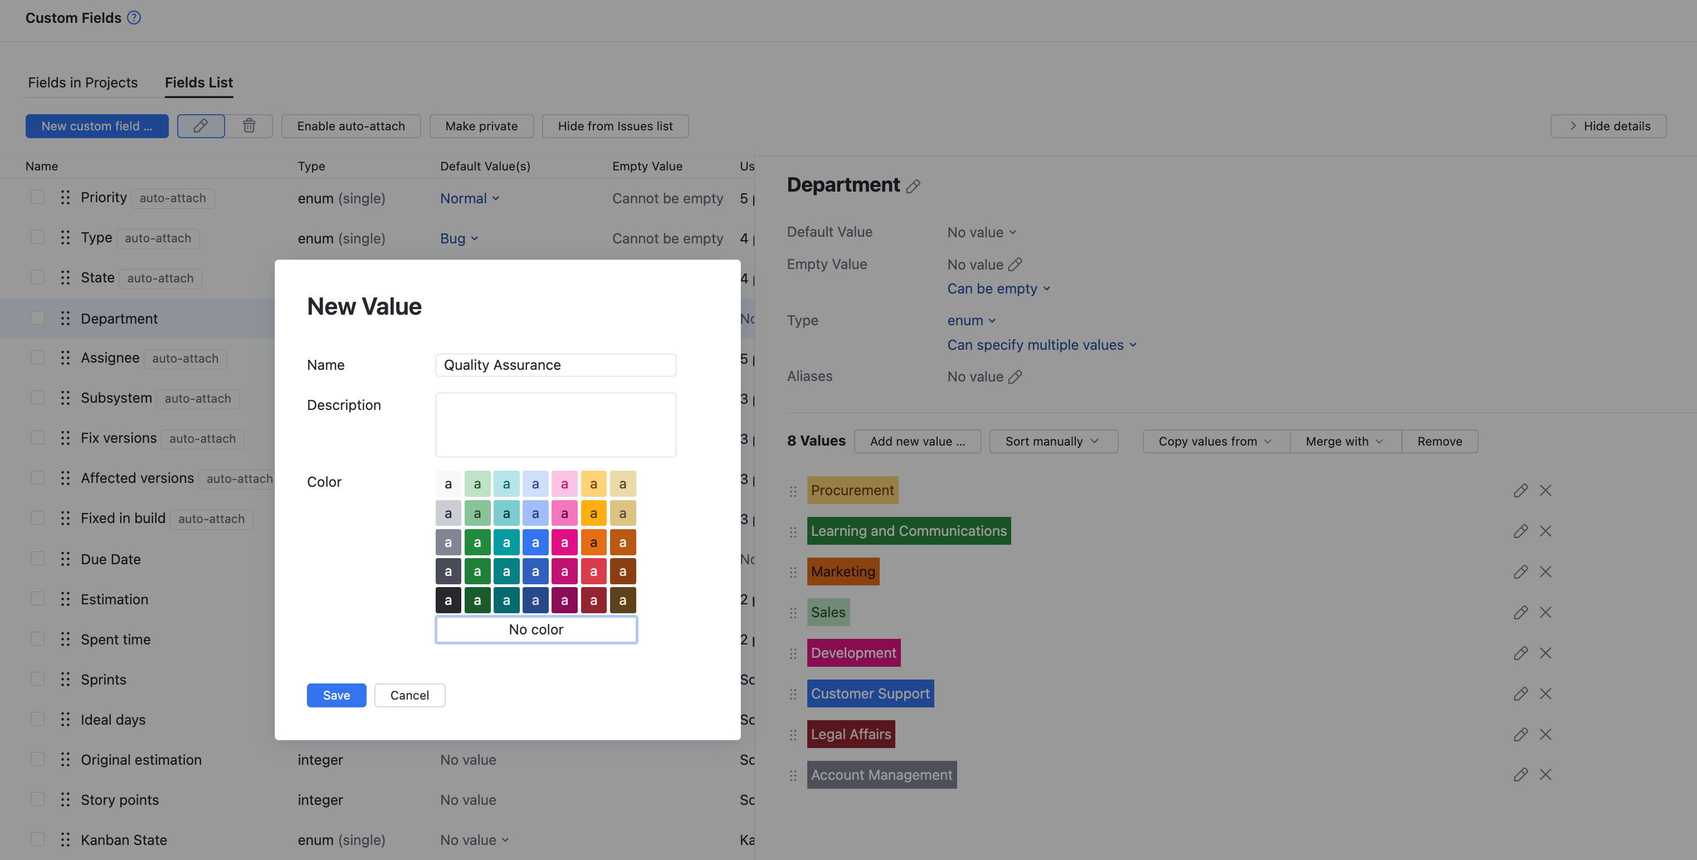Remove the Marketing value with X icon
This screenshot has height=860, width=1697.
[1545, 572]
